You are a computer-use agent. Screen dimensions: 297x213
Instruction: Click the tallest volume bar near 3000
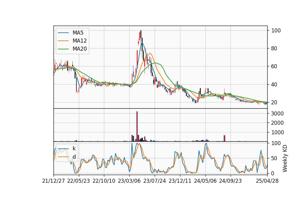point(137,127)
